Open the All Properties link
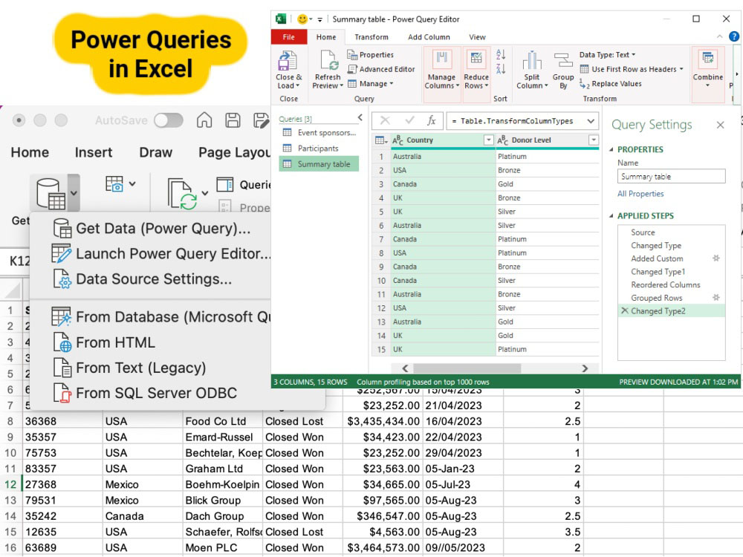Screen dimensions: 743x557 (640, 194)
